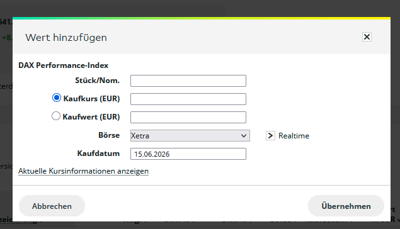Click the Übernehmen button
The height and width of the screenshot is (229, 400).
click(346, 206)
